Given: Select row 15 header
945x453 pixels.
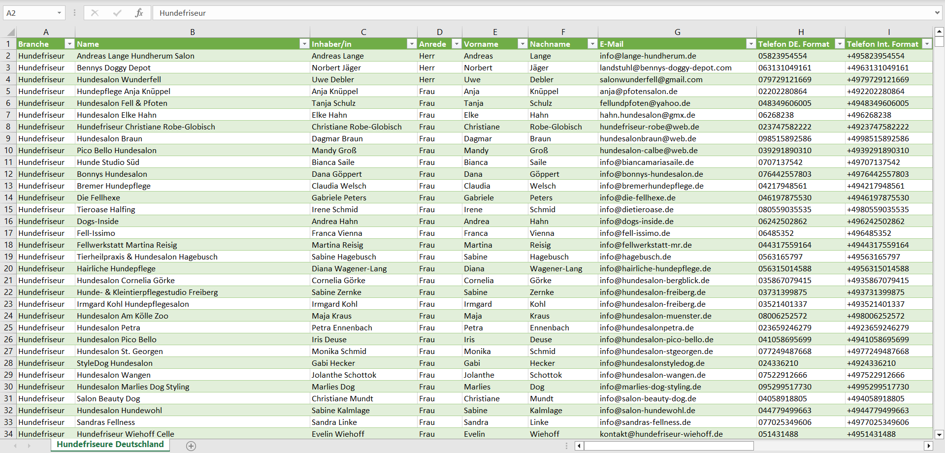Looking at the screenshot, I should [x=8, y=209].
